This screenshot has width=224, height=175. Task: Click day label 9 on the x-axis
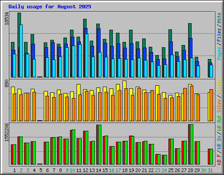(67, 170)
